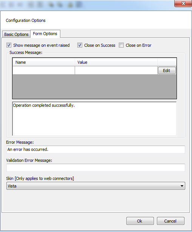
Task: Switch to the Basic Options tab
Action: (x=16, y=34)
